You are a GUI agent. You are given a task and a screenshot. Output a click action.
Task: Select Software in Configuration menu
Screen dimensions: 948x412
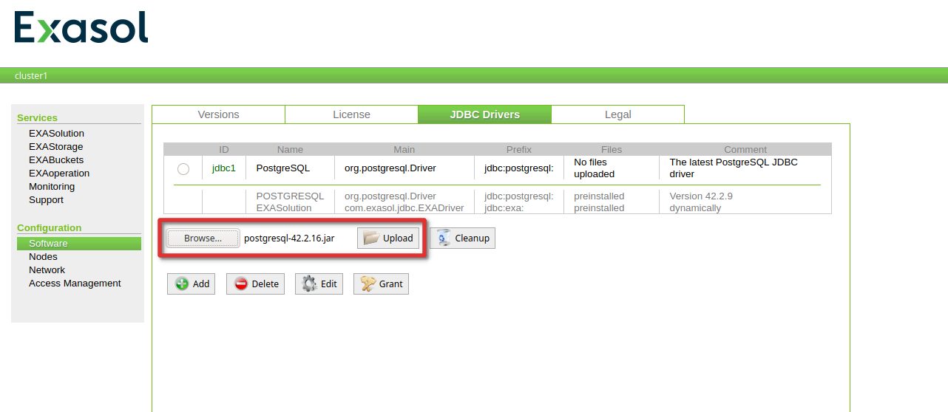78,244
